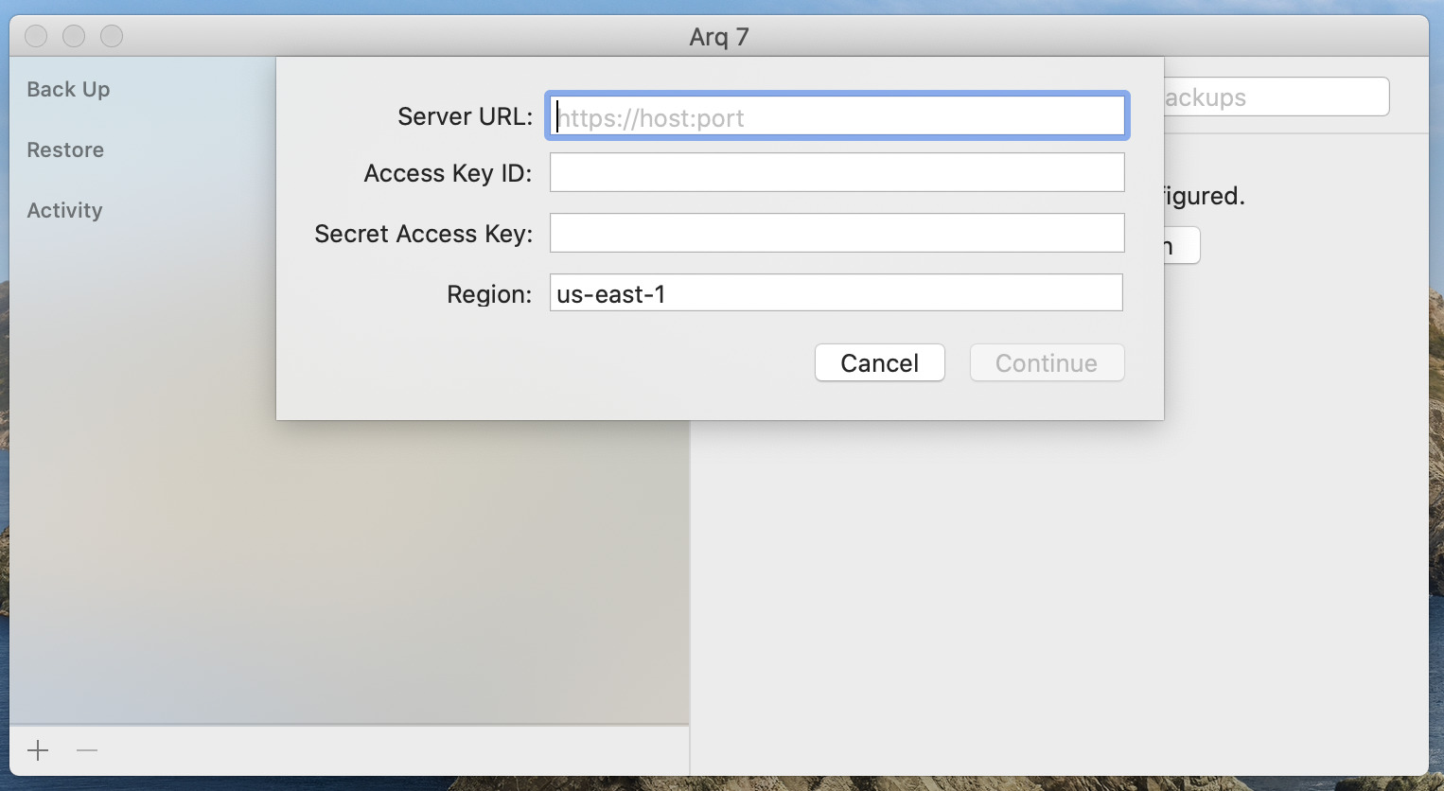Viewport: 1444px width, 791px height.
Task: Close the Arq 7 window
Action: click(36, 36)
